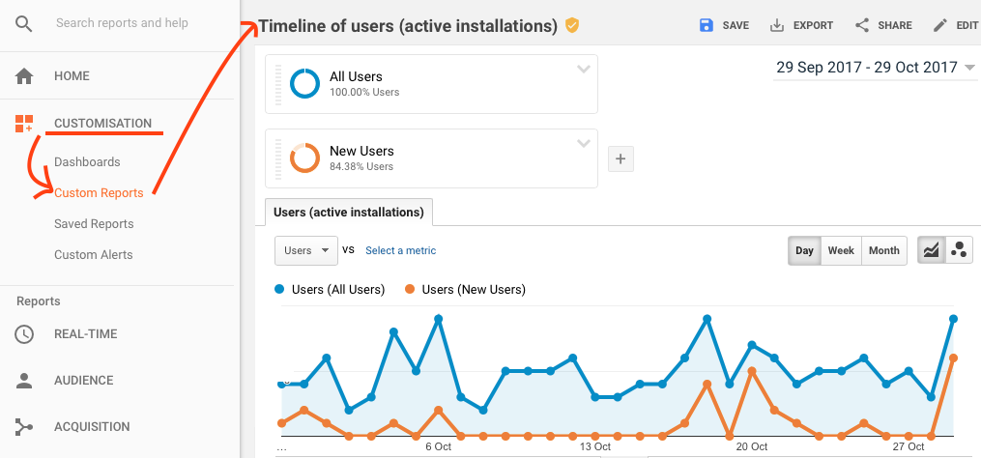Expand the ACQUISITION reports section
981x458 pixels.
92,427
